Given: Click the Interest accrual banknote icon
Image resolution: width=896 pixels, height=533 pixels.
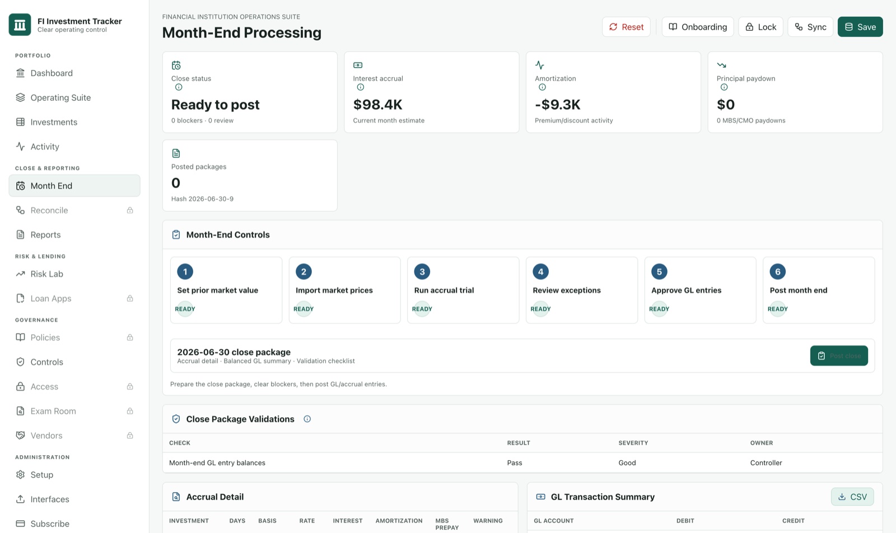Looking at the screenshot, I should 358,66.
